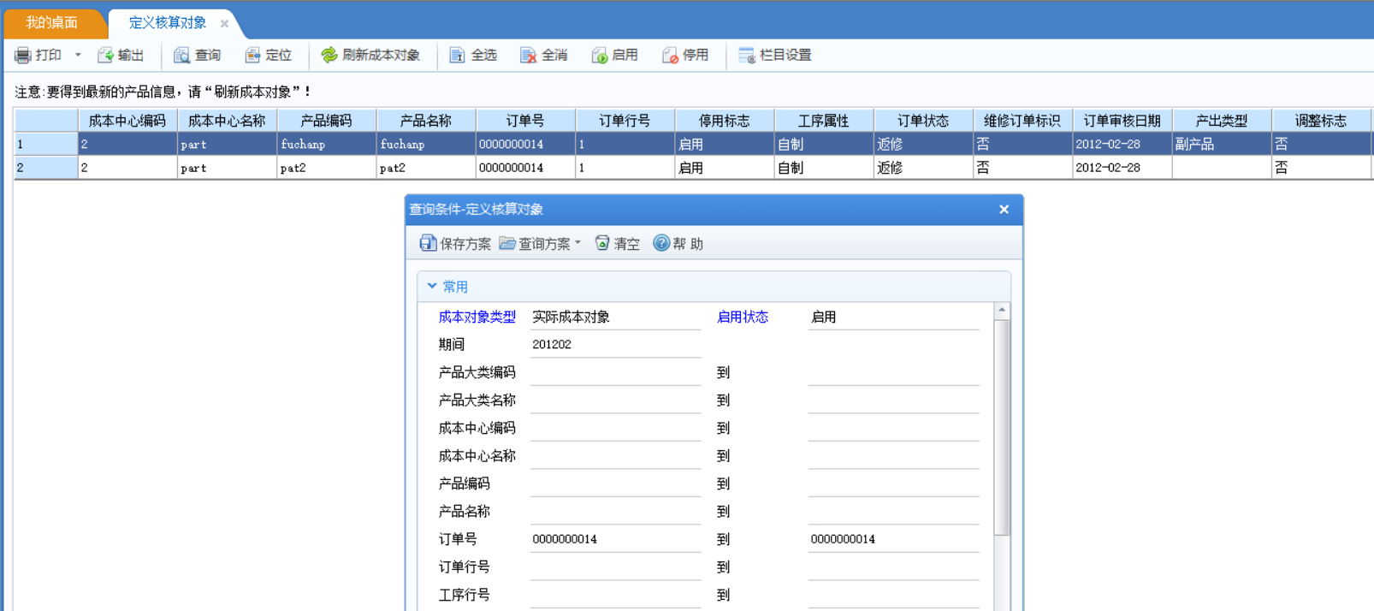Screen dimensions: 1374x611
Task: Close the 定义核算对象 tab
Action: [224, 24]
